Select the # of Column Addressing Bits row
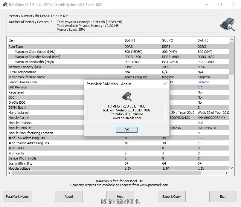This screenshot has height=207, width=241. pos(118,143)
